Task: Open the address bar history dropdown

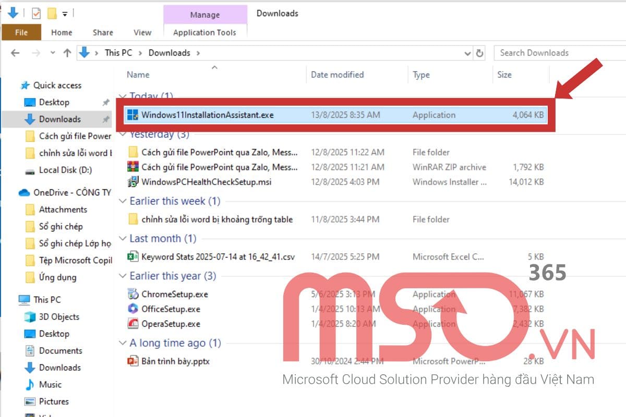Action: coord(467,53)
